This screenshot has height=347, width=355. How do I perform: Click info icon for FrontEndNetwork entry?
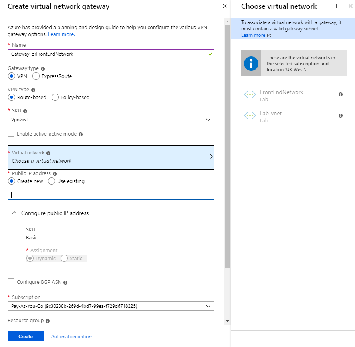click(341, 94)
